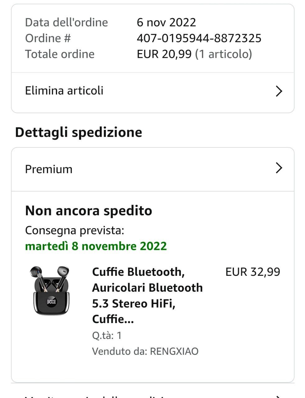Click the Q.tà: 1 quantity text

[x=107, y=336]
